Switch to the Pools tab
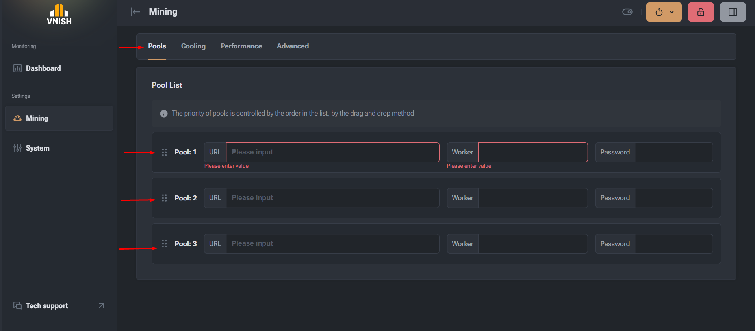Viewport: 755px width, 331px height. tap(157, 46)
